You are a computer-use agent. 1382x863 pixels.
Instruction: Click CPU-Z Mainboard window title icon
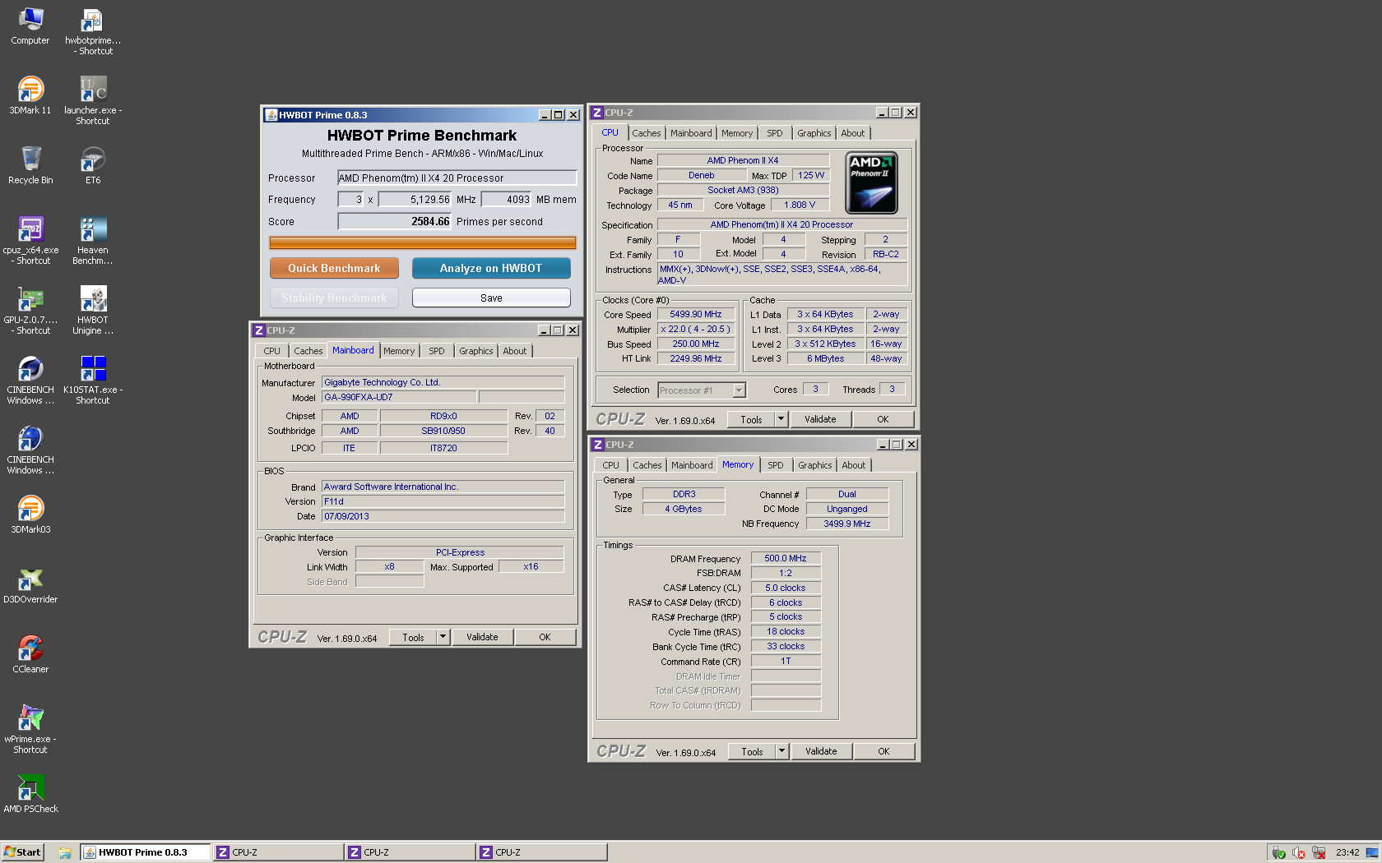coord(259,330)
